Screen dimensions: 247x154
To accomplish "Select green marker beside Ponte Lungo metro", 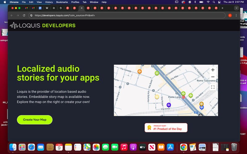I will pos(183,94).
